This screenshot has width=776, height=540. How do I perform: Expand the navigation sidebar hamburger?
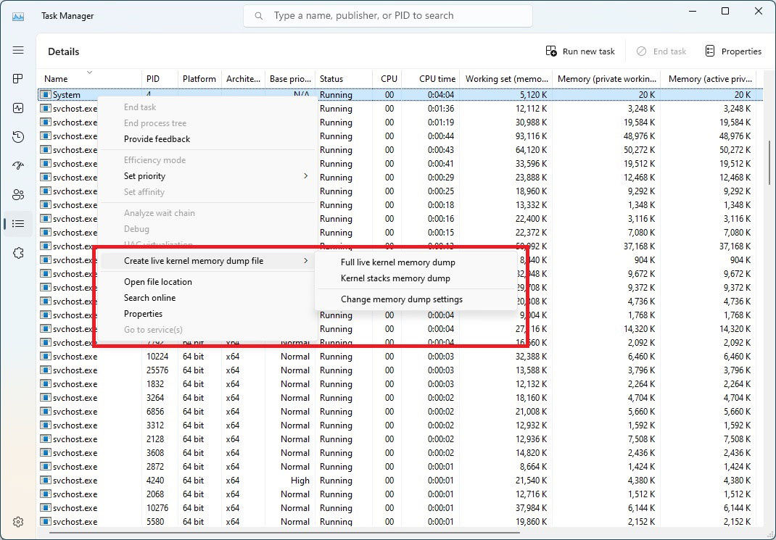click(x=18, y=50)
